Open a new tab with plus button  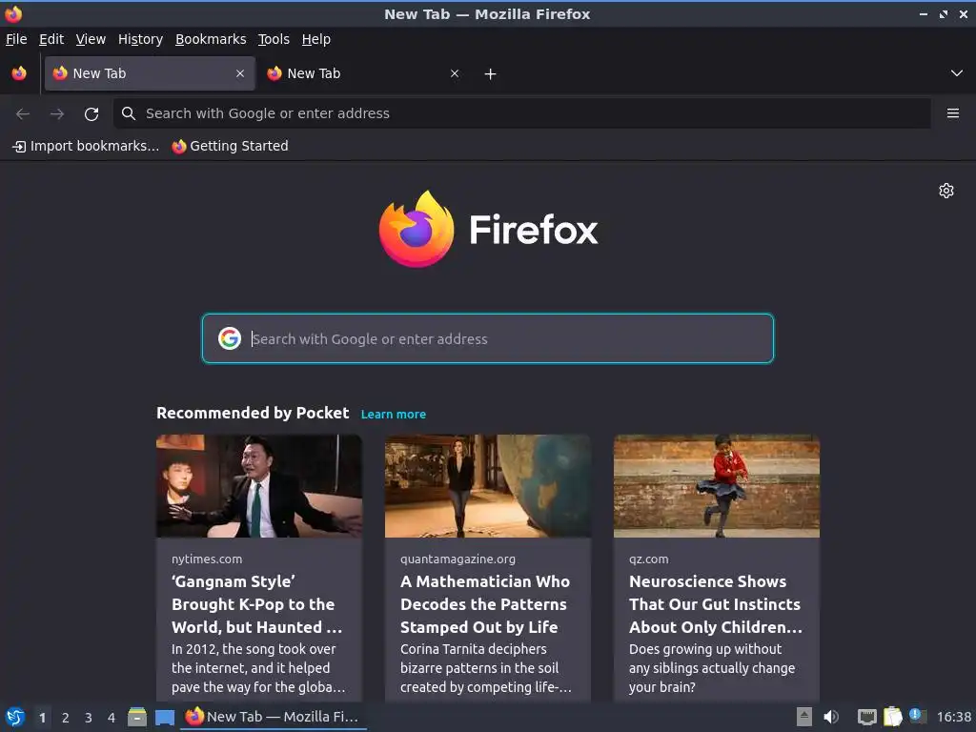[x=491, y=74]
